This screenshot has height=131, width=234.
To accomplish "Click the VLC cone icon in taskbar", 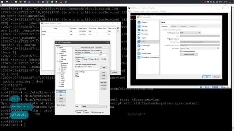I will pos(61,2).
